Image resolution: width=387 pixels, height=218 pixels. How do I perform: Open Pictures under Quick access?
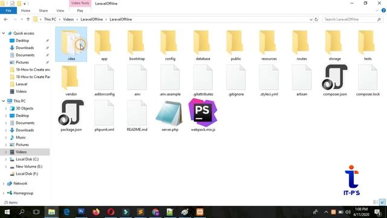(x=22, y=62)
